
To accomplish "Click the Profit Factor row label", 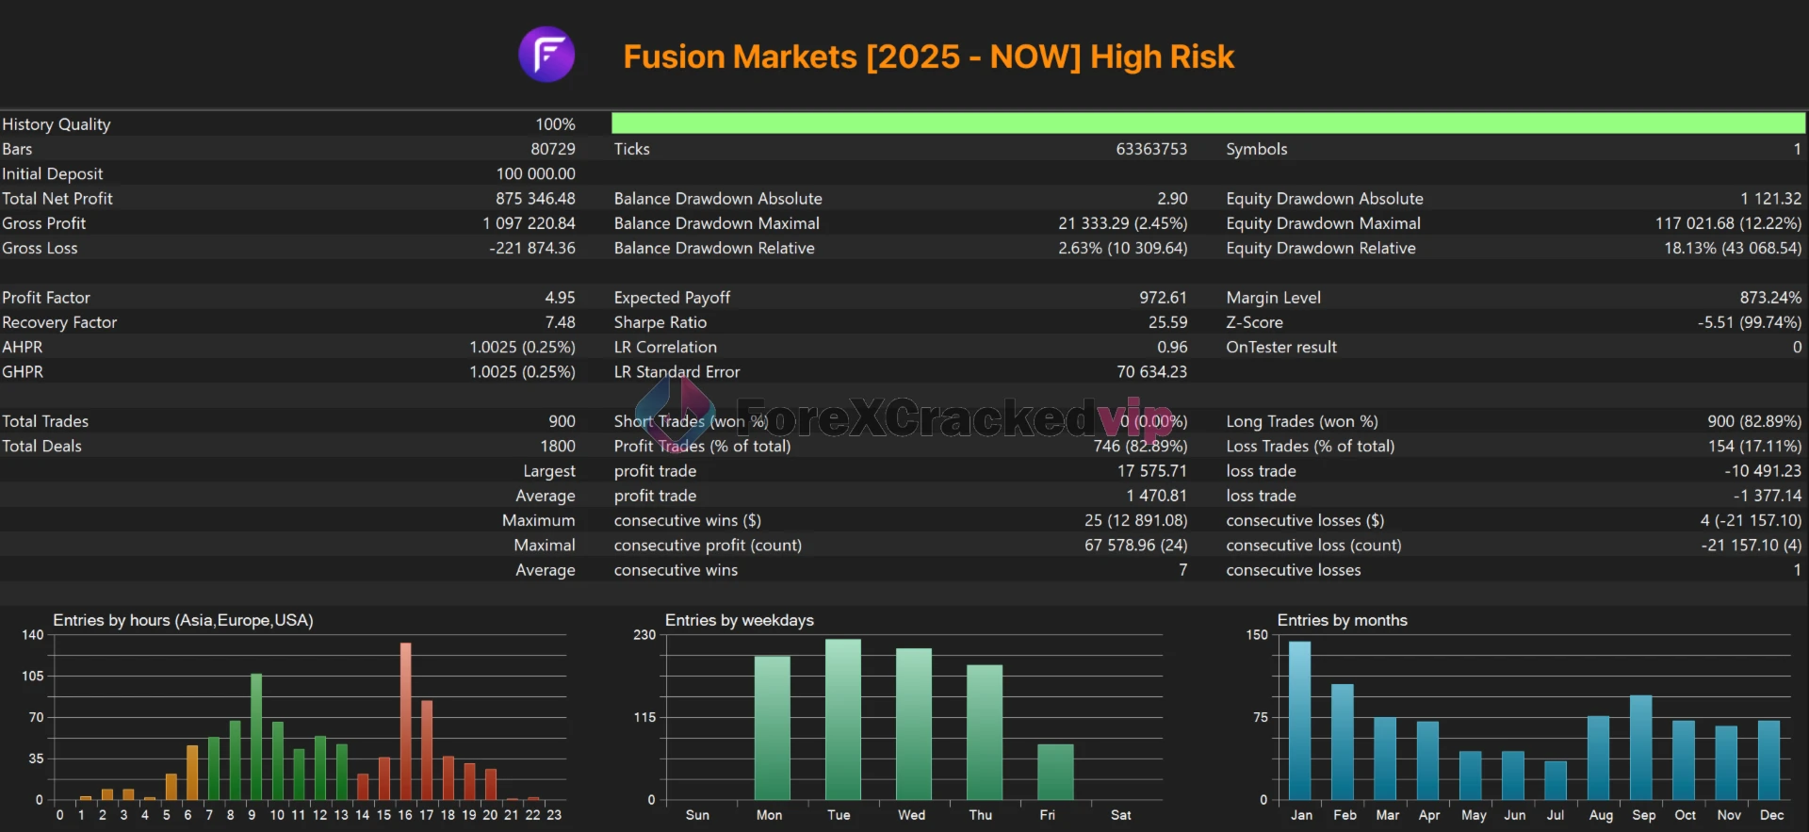I will pyautogui.click(x=46, y=298).
